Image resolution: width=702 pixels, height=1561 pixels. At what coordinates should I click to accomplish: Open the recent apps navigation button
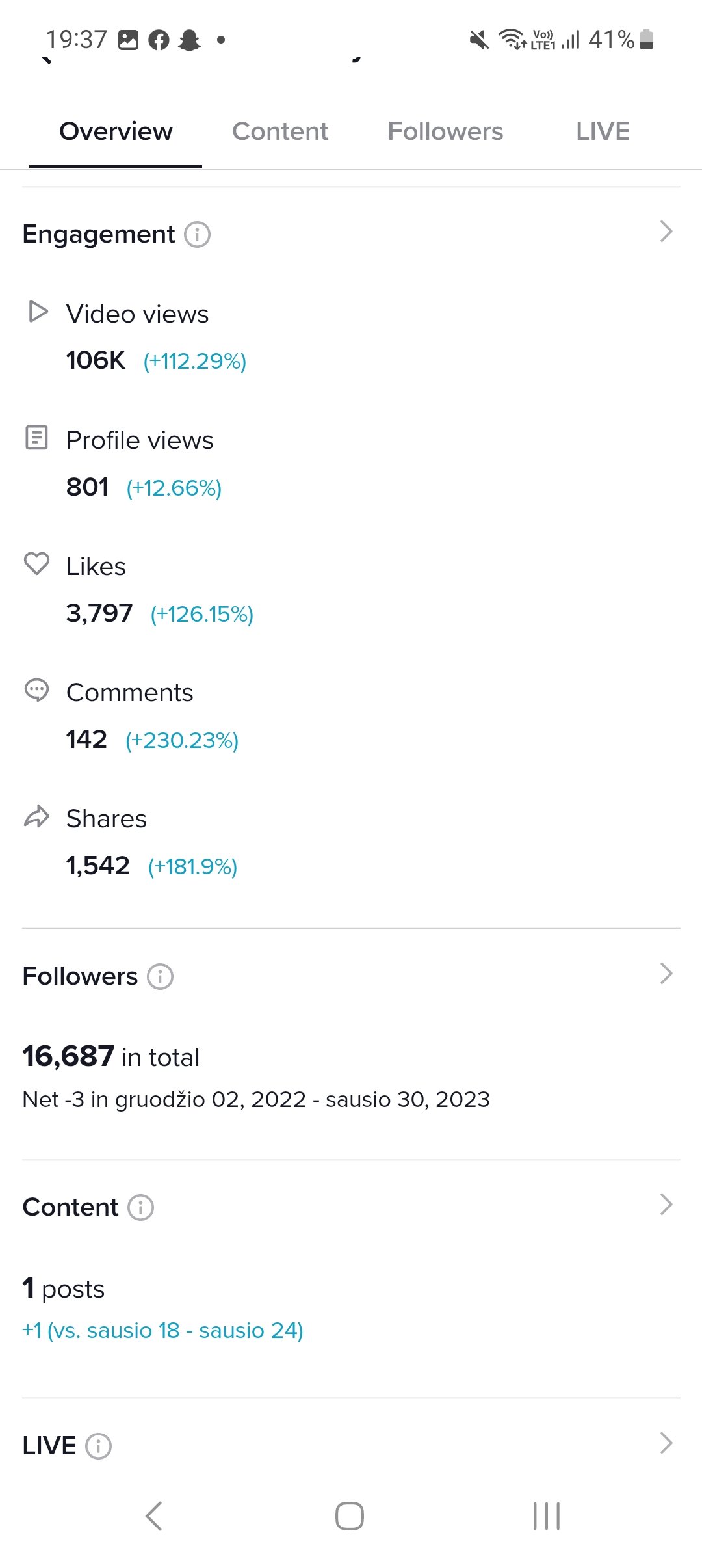(x=547, y=1516)
